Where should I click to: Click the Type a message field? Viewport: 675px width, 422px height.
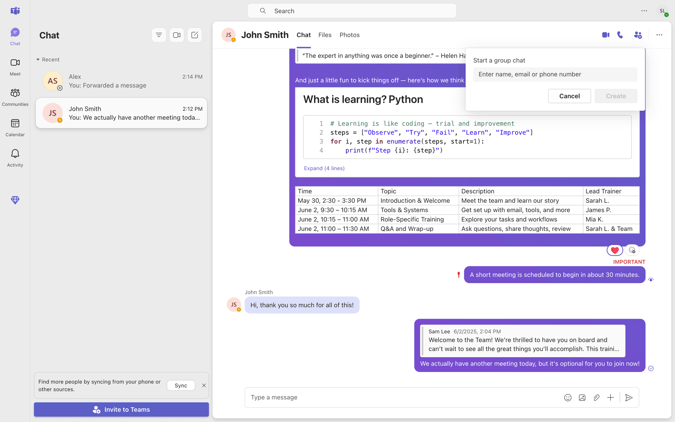tap(404, 397)
